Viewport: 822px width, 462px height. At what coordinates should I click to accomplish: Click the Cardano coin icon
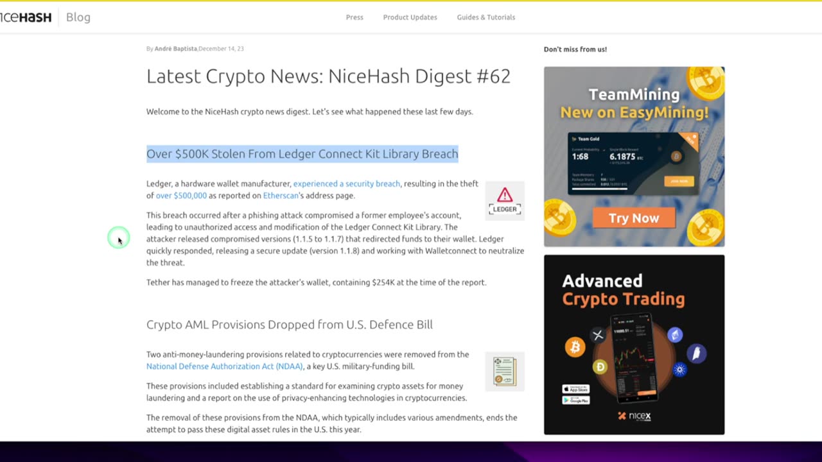680,369
